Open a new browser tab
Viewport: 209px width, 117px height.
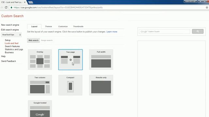[x=31, y=2]
